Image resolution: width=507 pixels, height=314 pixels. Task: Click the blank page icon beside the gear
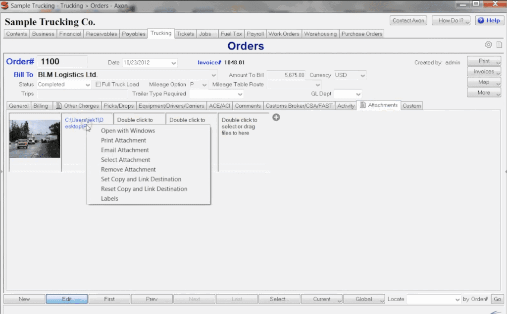pyautogui.click(x=498, y=45)
